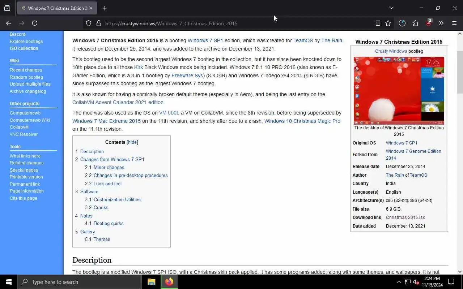The image size is (463, 289).
Task: Open Special pages list
Action: pos(24,170)
